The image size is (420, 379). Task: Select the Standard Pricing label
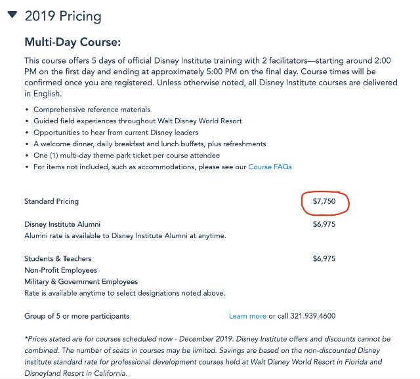(56, 201)
